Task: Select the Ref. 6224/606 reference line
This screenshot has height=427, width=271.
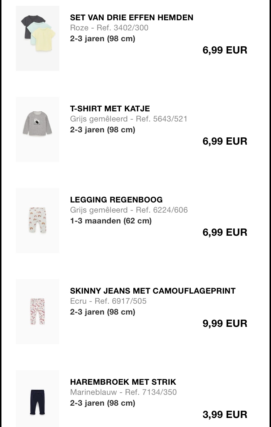Action: (x=129, y=210)
